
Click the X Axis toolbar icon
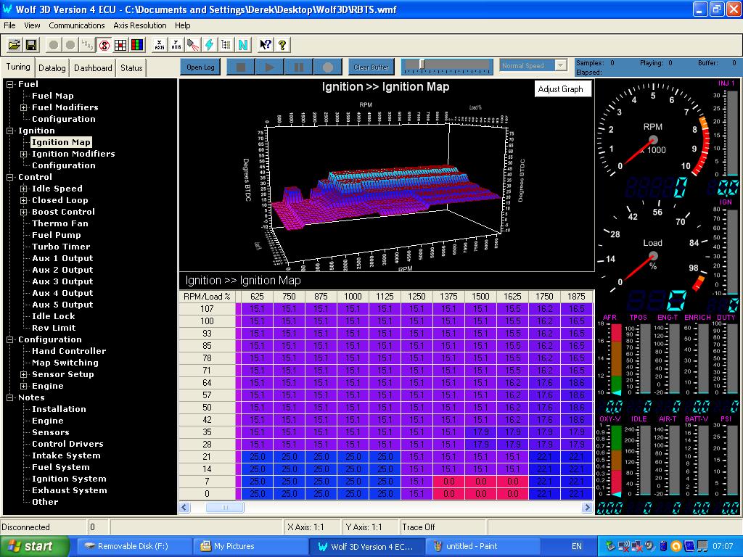click(x=159, y=45)
